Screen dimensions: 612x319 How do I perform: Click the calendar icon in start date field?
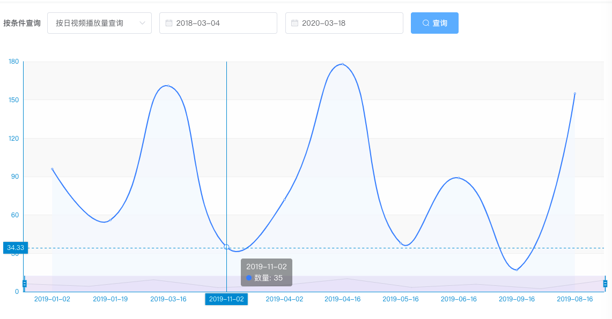tap(169, 23)
